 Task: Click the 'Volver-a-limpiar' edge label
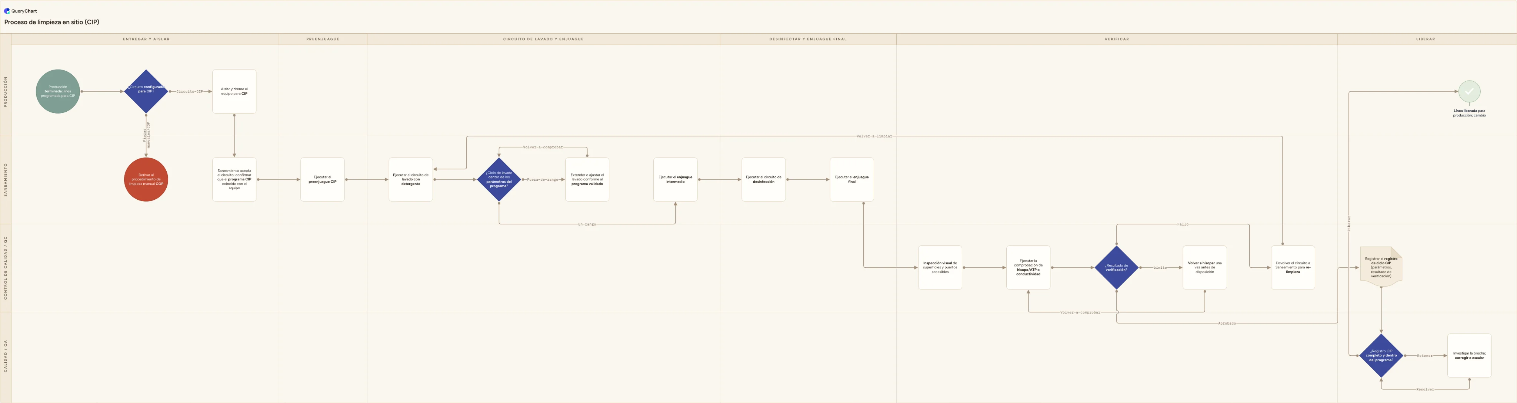(874, 136)
